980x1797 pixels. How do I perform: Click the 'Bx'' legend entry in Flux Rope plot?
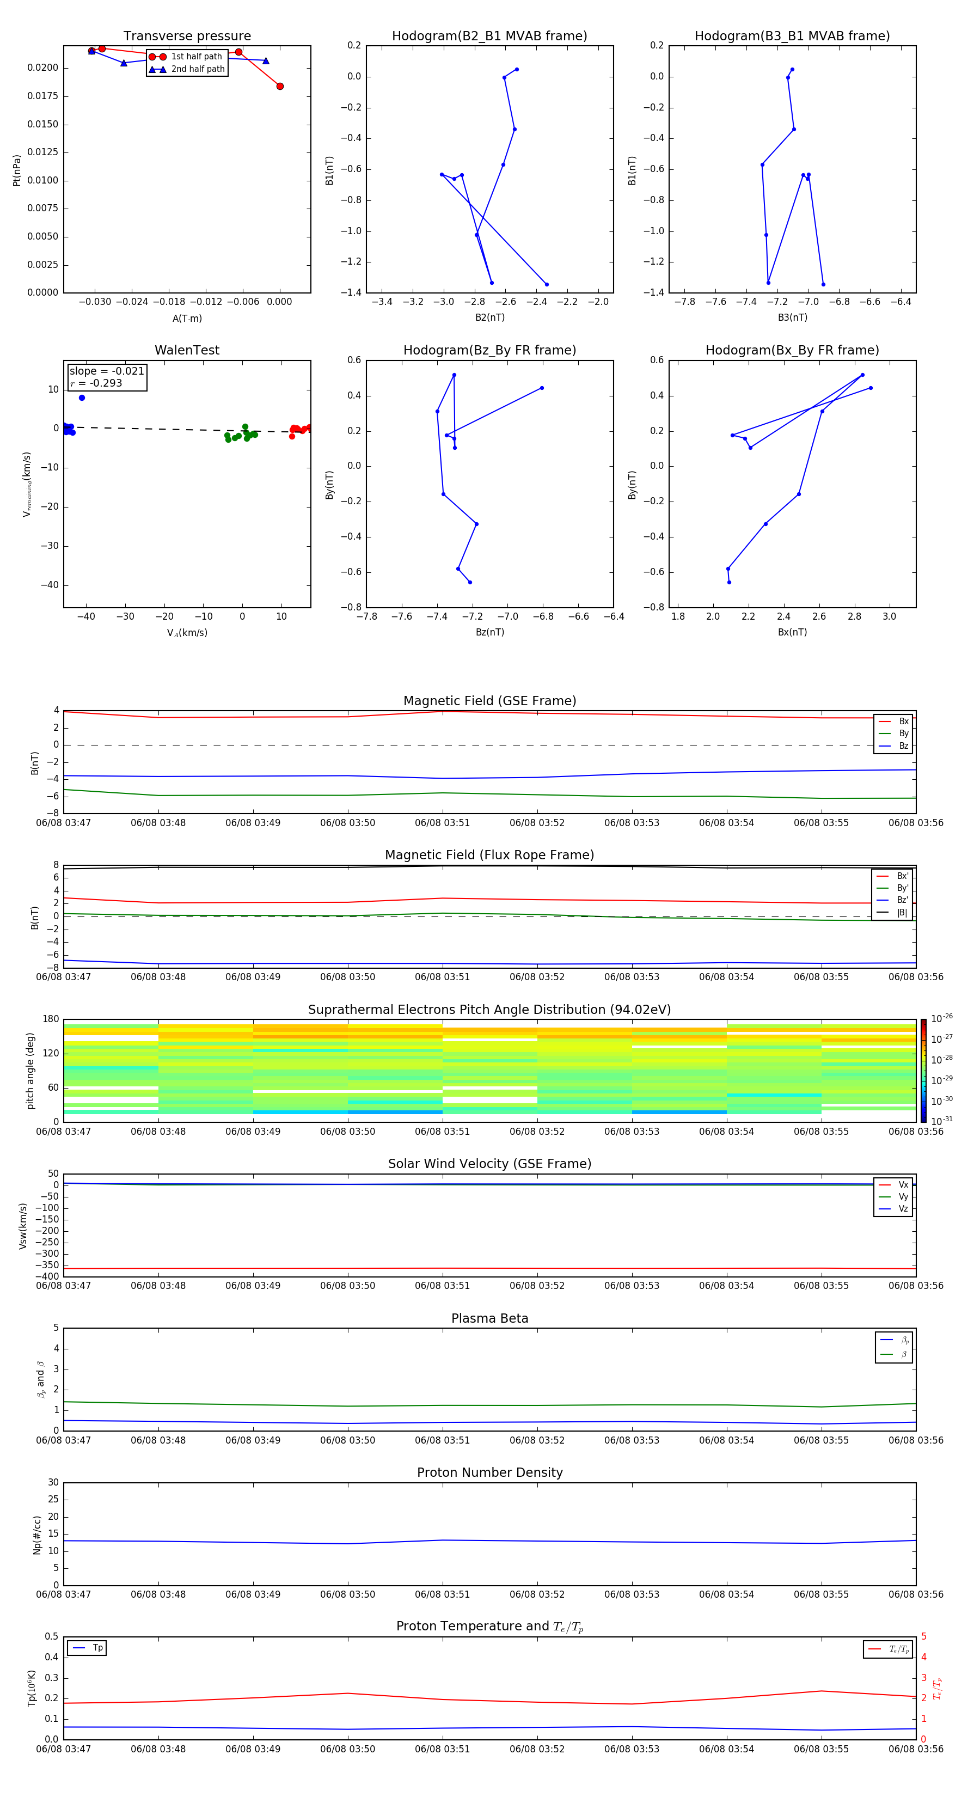pyautogui.click(x=892, y=876)
